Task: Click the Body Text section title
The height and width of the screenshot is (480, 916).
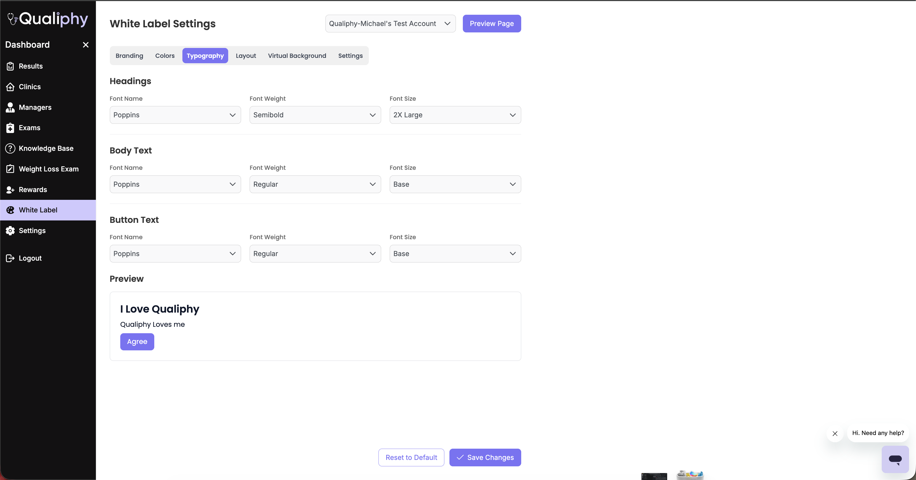Action: pos(131,151)
